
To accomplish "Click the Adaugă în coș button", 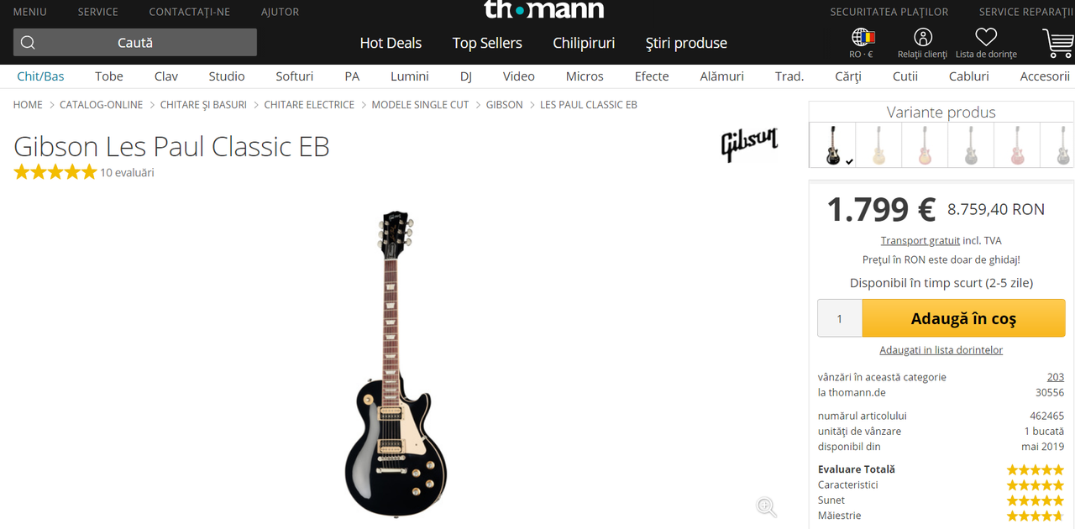I will tap(963, 319).
